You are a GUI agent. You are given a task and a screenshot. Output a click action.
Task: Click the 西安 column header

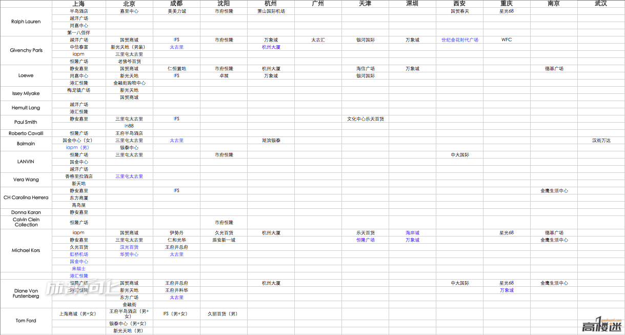(459, 4)
